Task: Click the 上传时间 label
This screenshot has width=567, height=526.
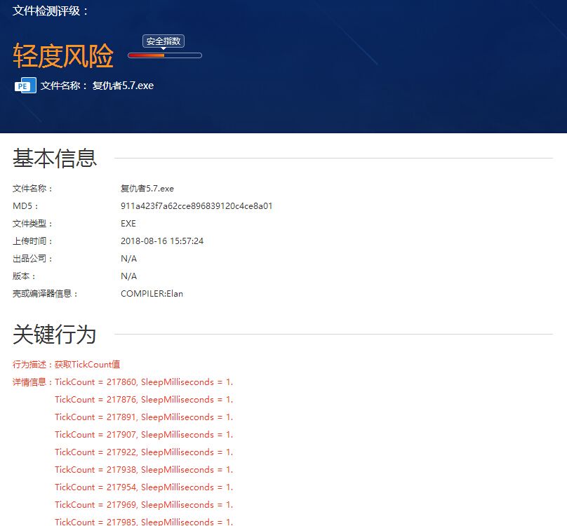Action: (32, 241)
